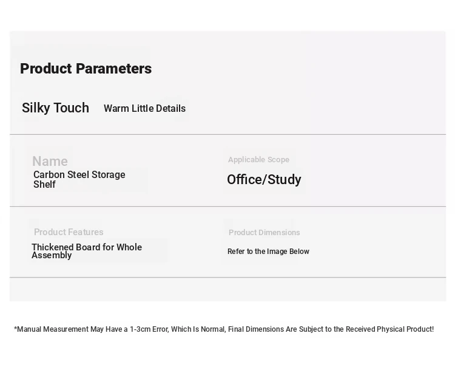Click the word Assembly in features
This screenshot has width=455, height=367.
tap(52, 255)
